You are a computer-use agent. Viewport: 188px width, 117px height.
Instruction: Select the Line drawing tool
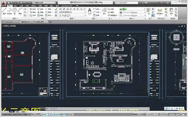(x=4, y=11)
